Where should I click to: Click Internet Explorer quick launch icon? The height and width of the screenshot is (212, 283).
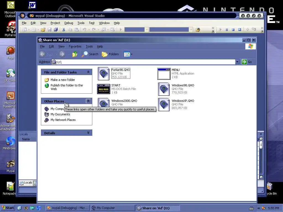pyautogui.click(x=20, y=208)
